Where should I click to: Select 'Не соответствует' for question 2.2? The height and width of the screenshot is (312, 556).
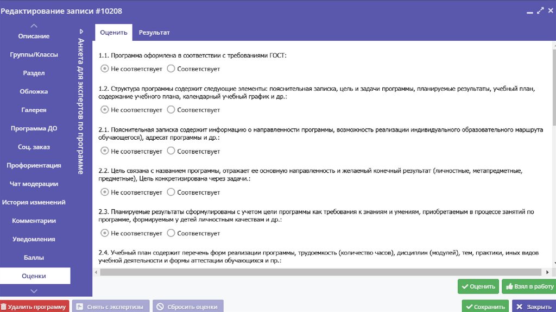point(104,192)
